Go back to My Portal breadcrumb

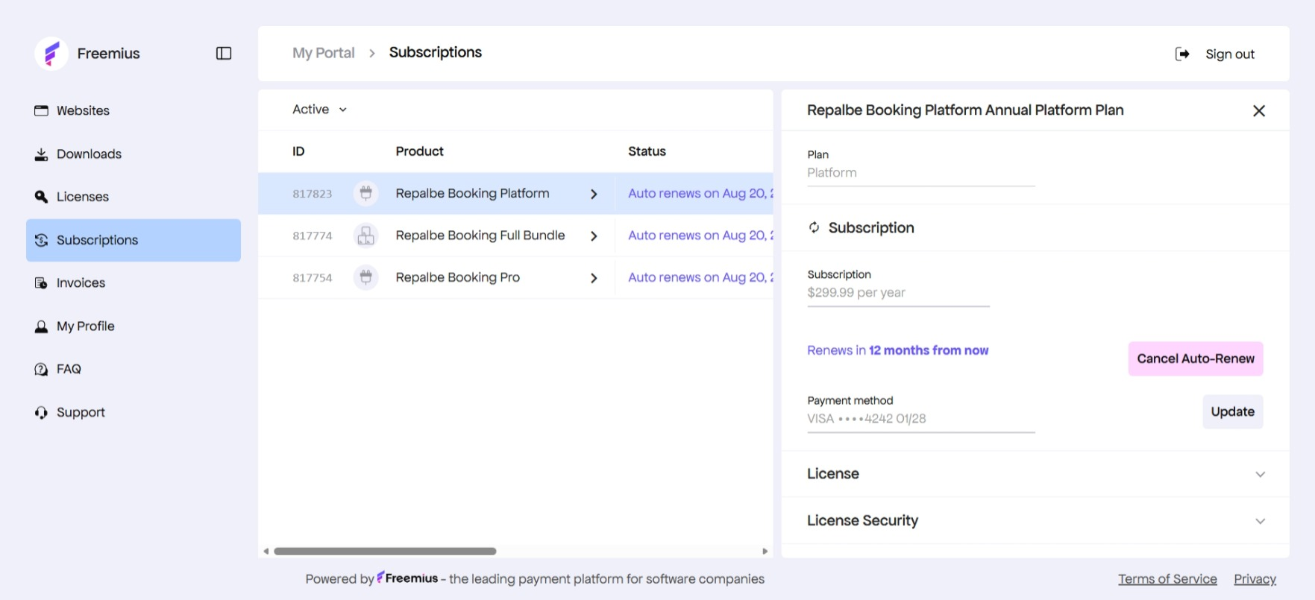click(324, 53)
